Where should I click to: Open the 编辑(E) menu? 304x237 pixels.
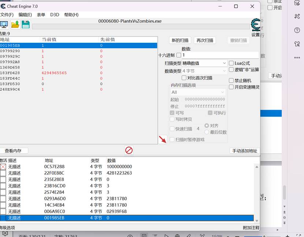click(x=25, y=15)
